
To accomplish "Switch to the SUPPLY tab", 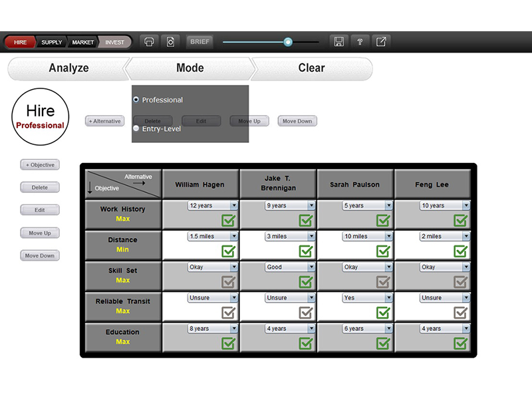I will click(52, 42).
